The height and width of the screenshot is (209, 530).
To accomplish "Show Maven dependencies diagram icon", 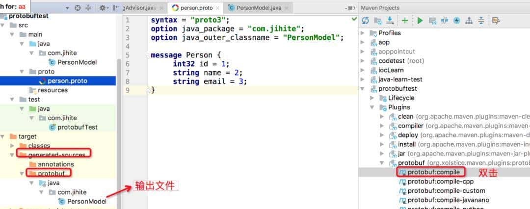I will coord(469,21).
